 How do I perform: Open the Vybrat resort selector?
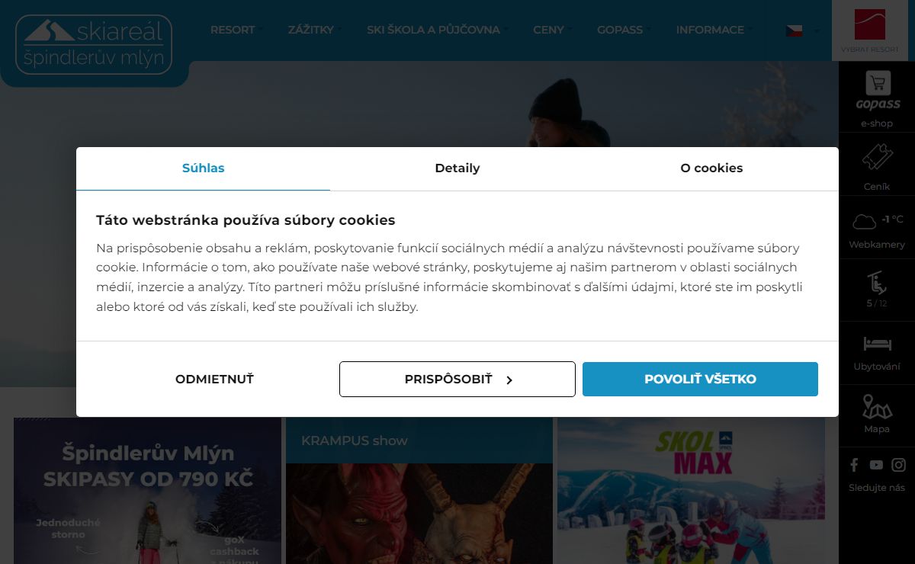870,30
